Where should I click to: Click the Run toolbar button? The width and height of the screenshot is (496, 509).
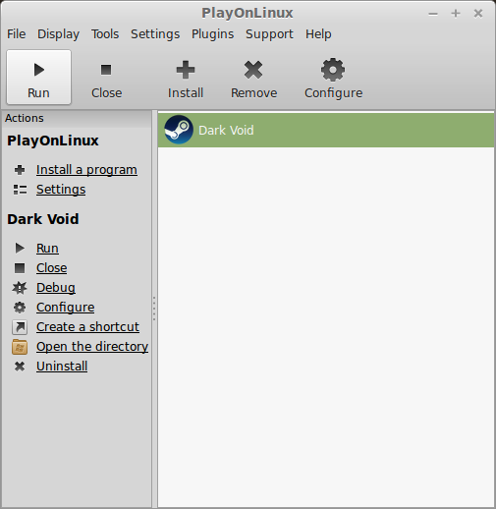tap(38, 77)
